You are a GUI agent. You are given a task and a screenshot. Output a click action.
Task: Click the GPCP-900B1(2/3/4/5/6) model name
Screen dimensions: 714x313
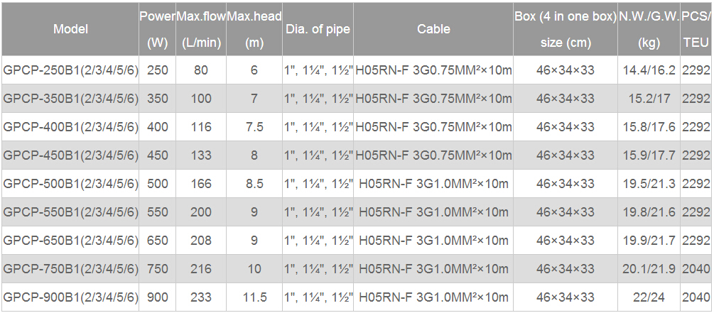click(x=70, y=297)
